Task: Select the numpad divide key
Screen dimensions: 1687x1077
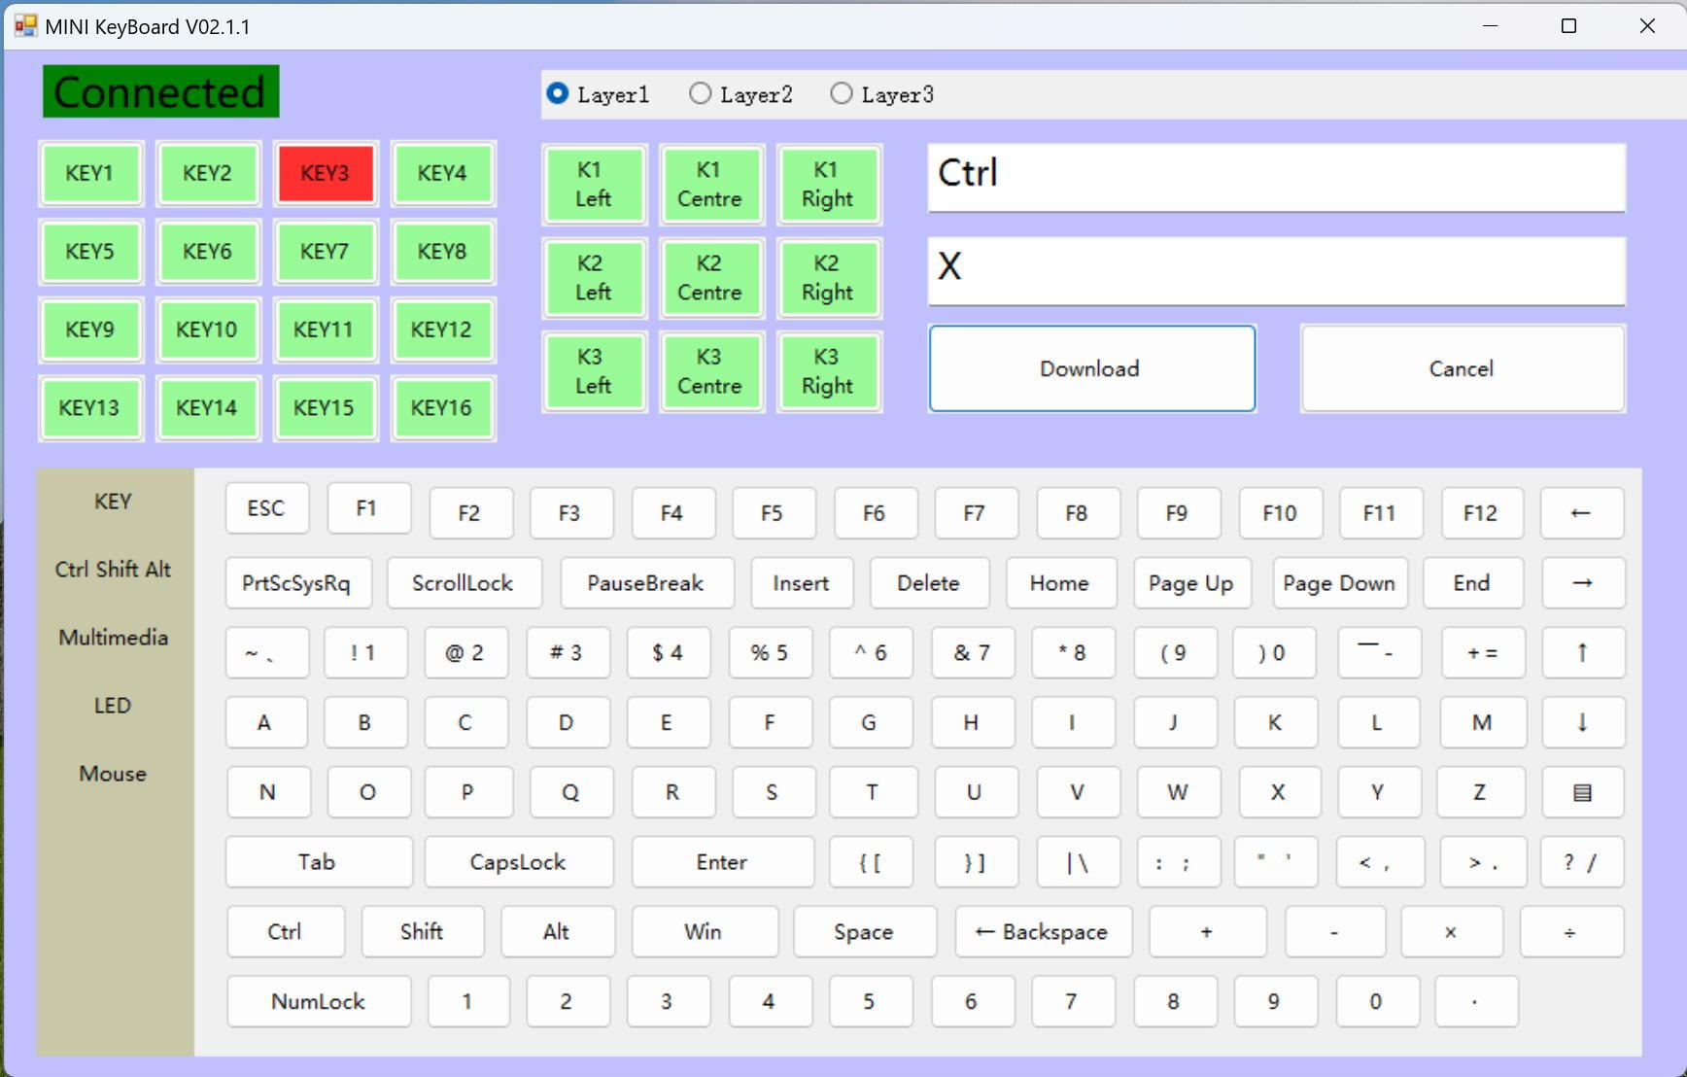Action: click(1570, 932)
